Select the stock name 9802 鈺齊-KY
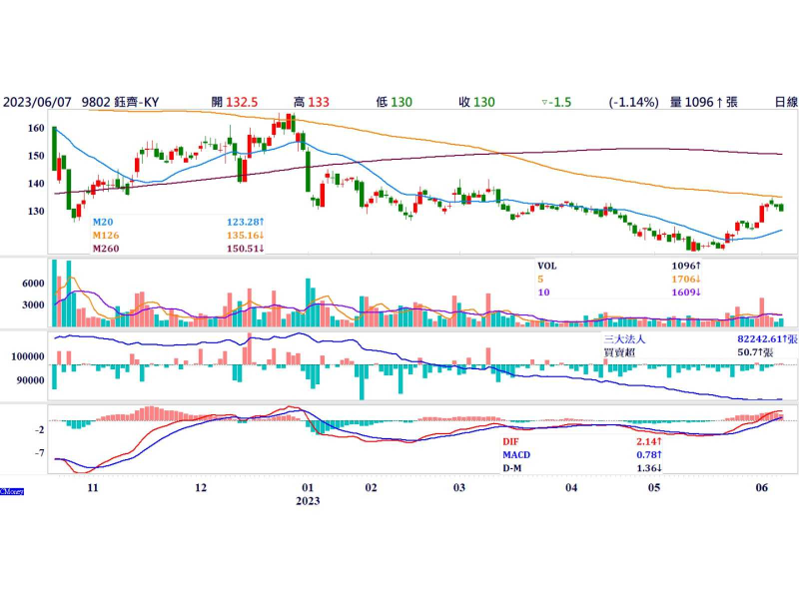 pyautogui.click(x=123, y=102)
